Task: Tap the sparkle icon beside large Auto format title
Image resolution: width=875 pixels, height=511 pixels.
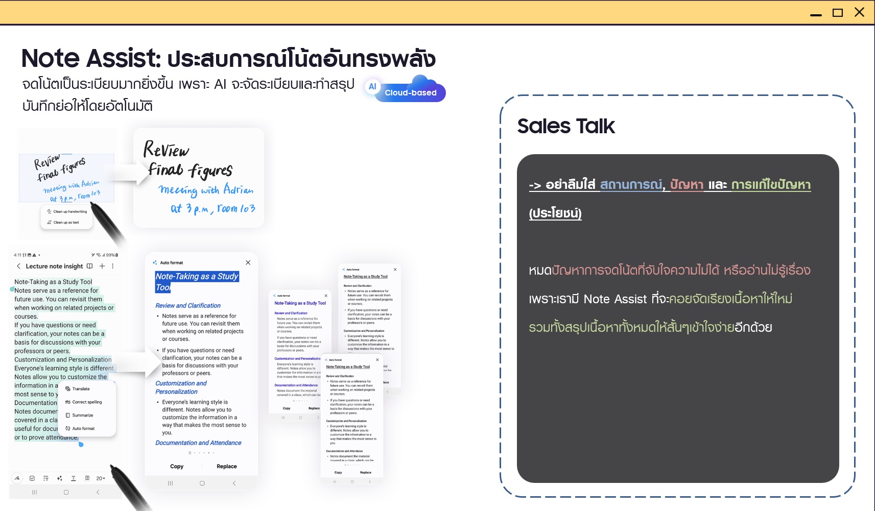Action: (x=155, y=262)
